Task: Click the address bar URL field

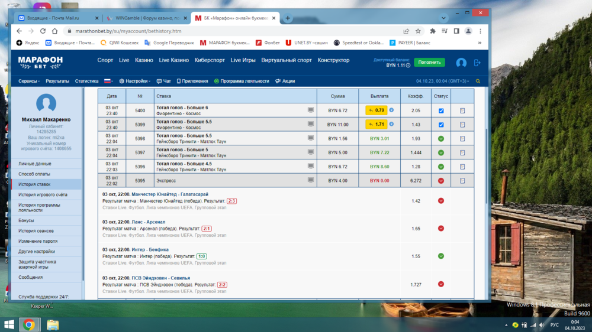Action: (234, 31)
